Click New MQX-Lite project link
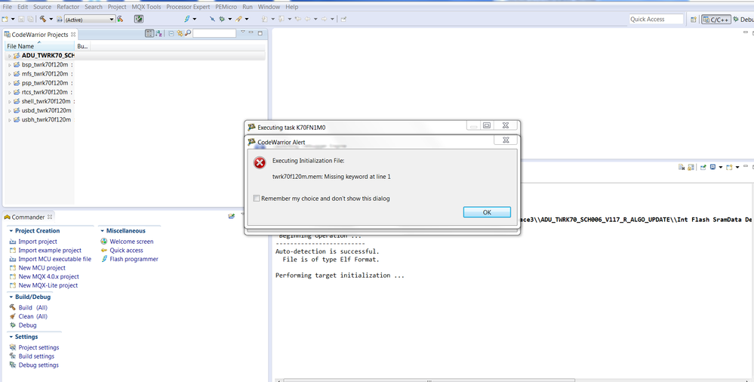The height and width of the screenshot is (382, 754). 48,285
